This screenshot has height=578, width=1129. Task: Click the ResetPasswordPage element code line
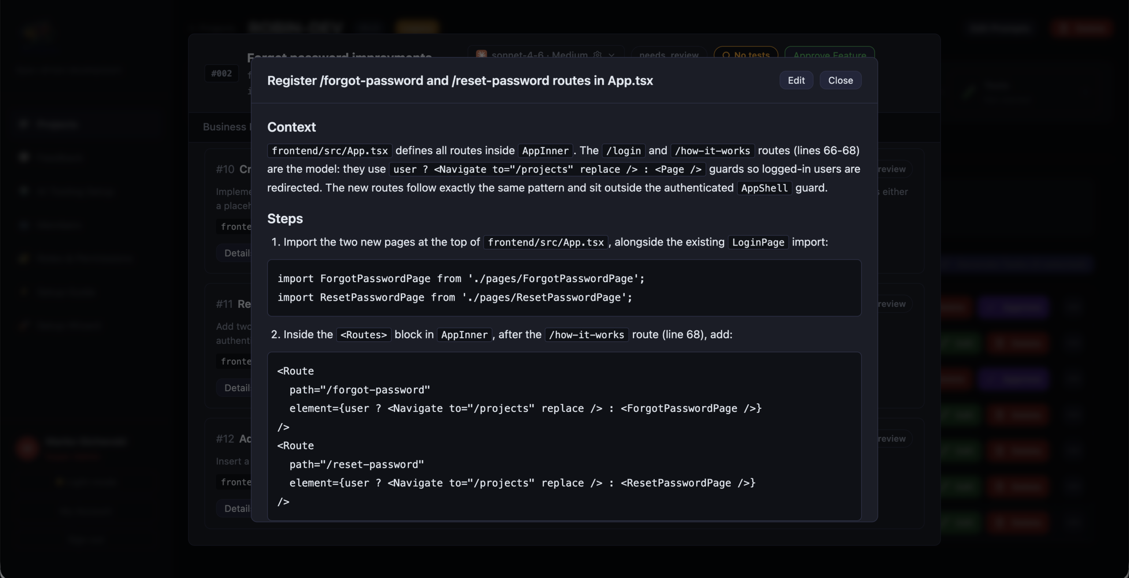(x=522, y=483)
